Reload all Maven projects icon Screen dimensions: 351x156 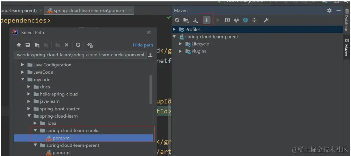point(177,20)
